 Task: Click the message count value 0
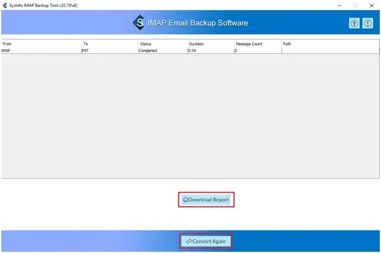click(236, 51)
